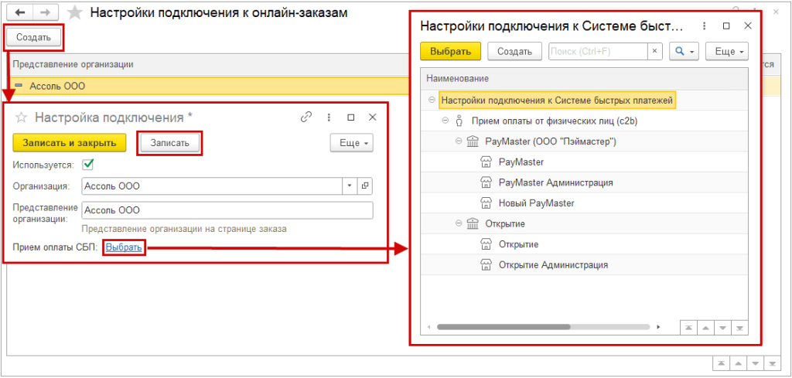
Task: Open the Организация dropdown list
Action: pos(349,186)
